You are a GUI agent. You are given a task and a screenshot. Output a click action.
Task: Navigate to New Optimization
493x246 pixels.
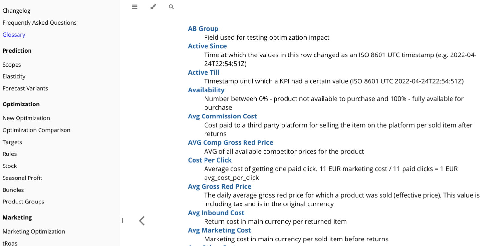point(26,118)
